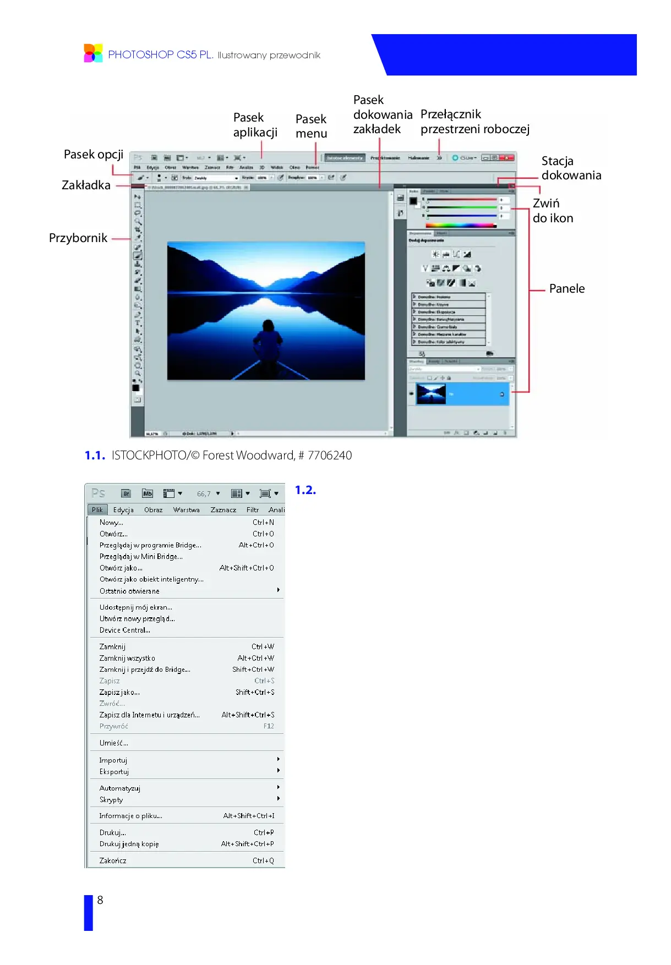Screen dimensions: 671x965
Task: Open the 66,7 zoom level dropdown
Action: tap(209, 494)
